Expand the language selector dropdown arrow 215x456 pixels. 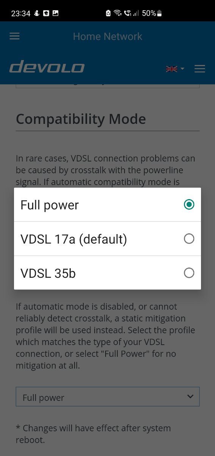[x=182, y=69]
